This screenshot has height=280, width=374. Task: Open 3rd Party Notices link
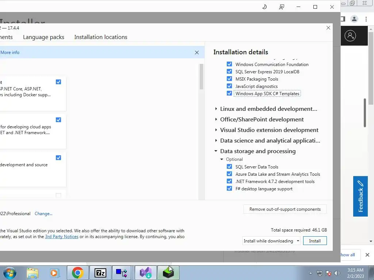pyautogui.click(x=61, y=237)
